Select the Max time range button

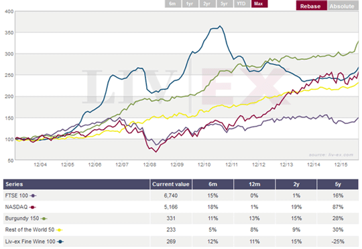click(259, 4)
